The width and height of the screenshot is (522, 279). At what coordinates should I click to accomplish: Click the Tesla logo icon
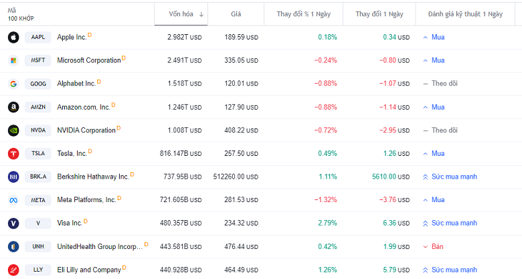[x=13, y=154]
